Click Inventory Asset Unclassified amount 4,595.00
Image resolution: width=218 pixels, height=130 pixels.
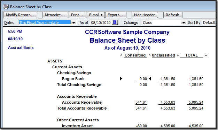(x=168, y=126)
